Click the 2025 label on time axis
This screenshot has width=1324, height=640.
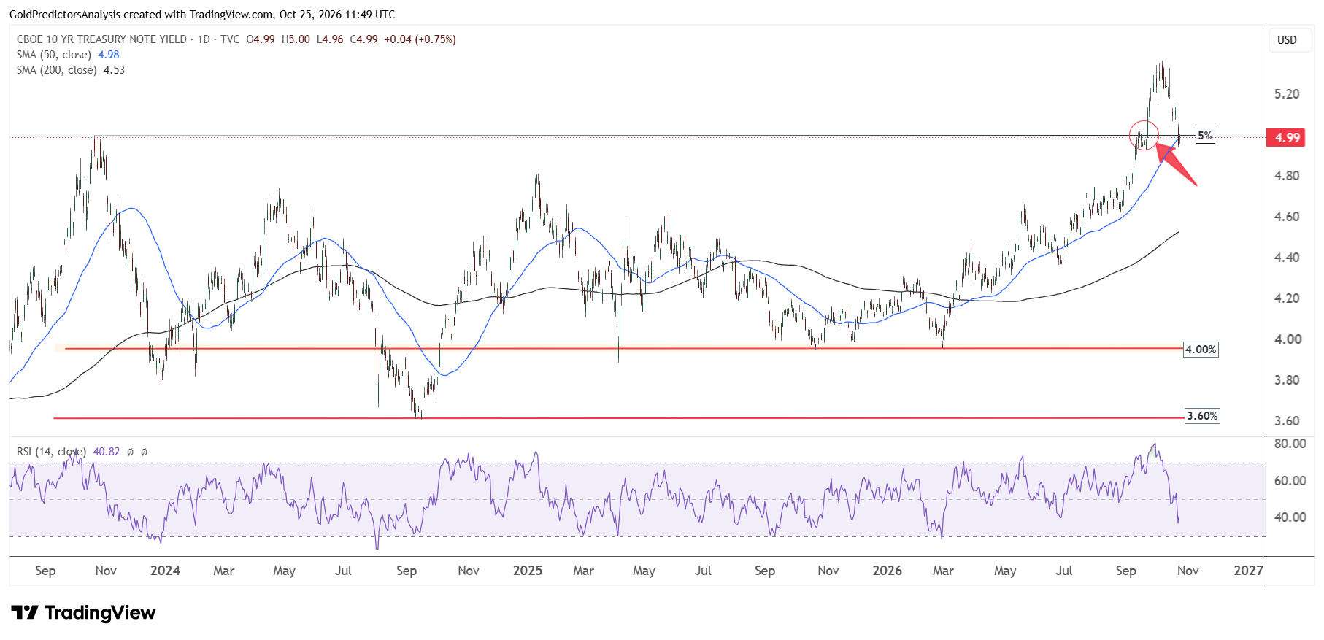pyautogui.click(x=528, y=571)
